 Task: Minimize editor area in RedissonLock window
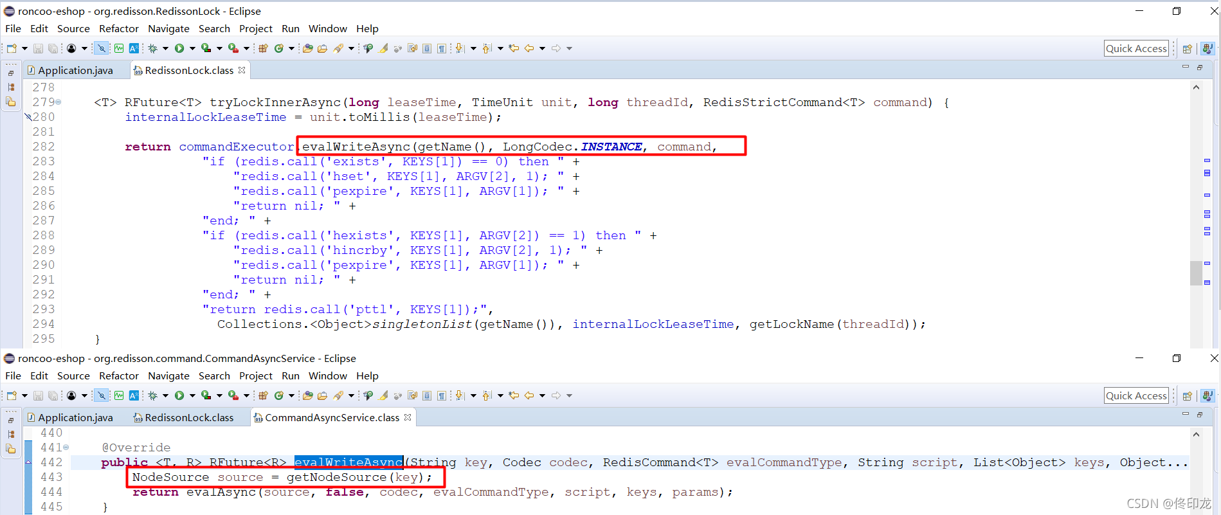[x=1186, y=67]
